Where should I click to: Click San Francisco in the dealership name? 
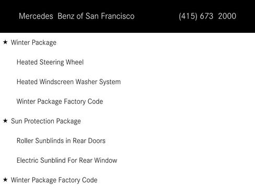click(x=110, y=16)
